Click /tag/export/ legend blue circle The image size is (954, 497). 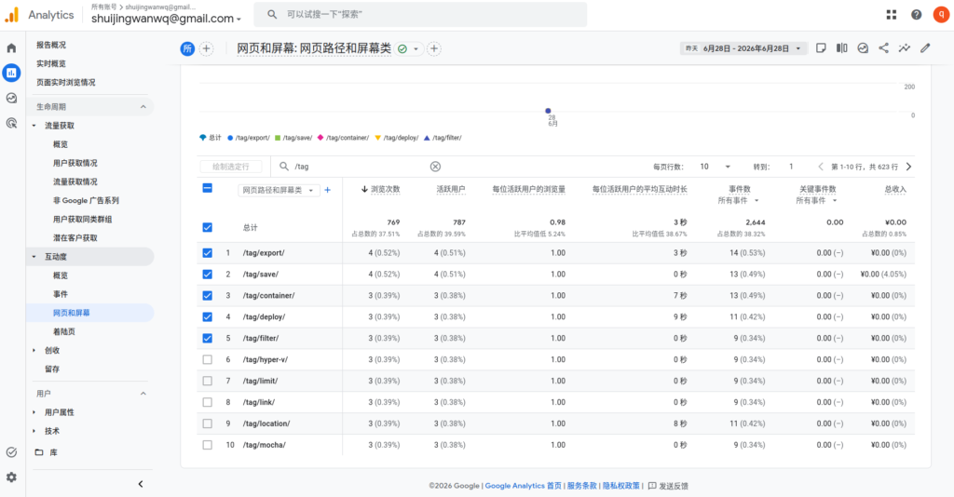coord(230,138)
